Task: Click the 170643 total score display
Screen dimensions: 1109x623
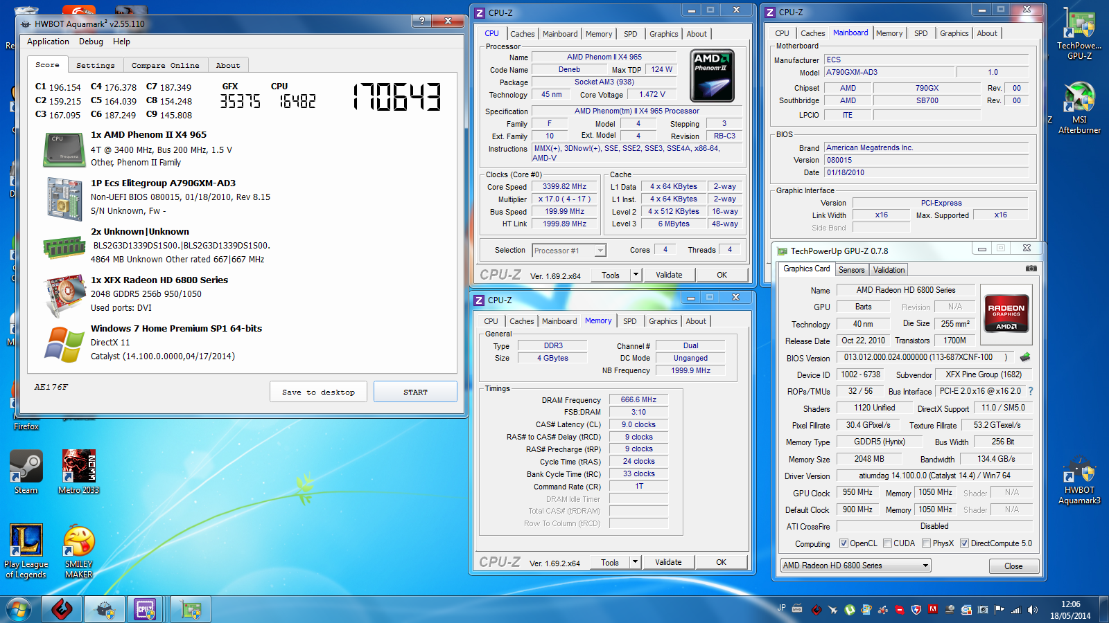Action: click(x=397, y=97)
